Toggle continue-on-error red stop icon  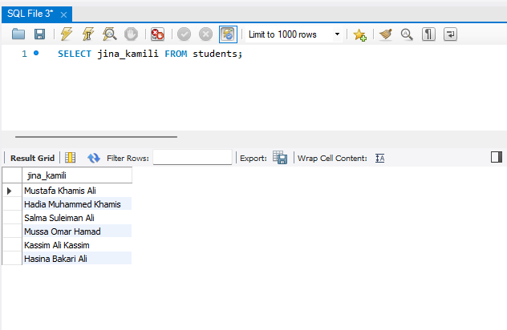point(157,34)
